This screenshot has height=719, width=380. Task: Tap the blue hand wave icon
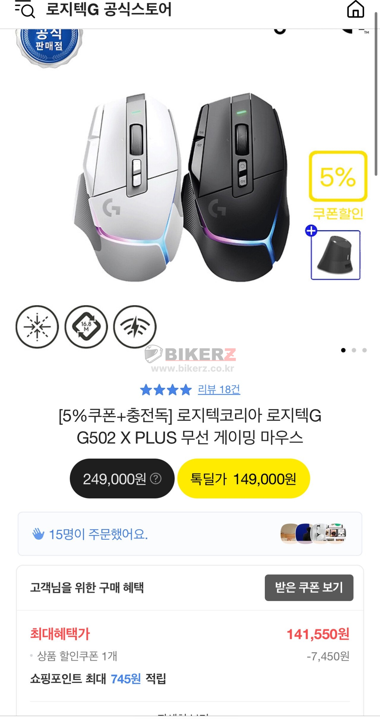tap(38, 534)
